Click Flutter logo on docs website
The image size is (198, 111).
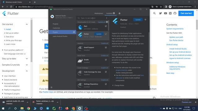coord(10,13)
